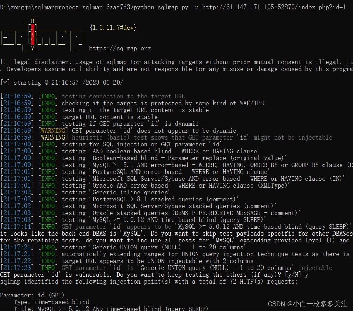
Task: Click 'for the remaining tests' prompt line
Action: pyautogui.click(x=175, y=240)
